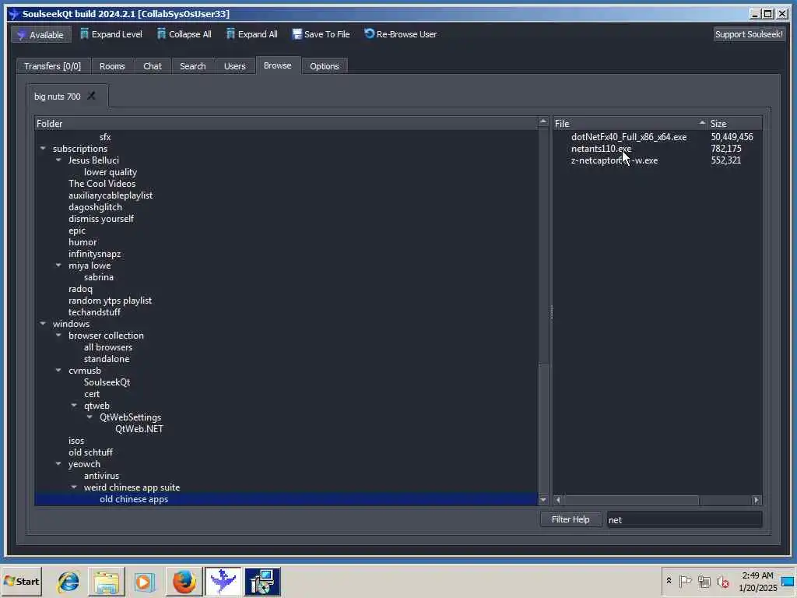Collapse the subscriptions folder arrow
Viewport: 797px width, 598px height.
(43, 149)
